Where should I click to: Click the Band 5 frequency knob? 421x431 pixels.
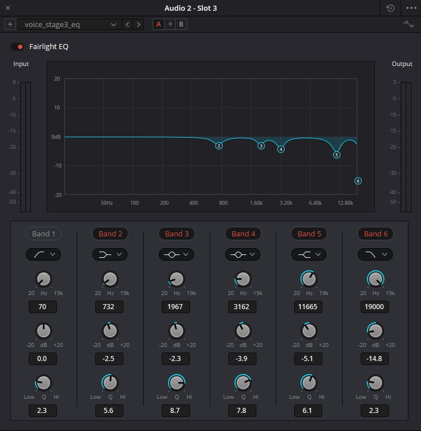click(x=309, y=278)
